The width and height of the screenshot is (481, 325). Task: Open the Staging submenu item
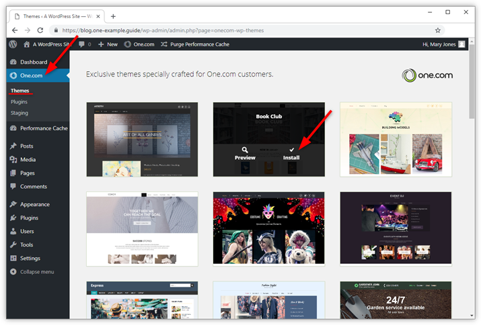[x=20, y=113]
